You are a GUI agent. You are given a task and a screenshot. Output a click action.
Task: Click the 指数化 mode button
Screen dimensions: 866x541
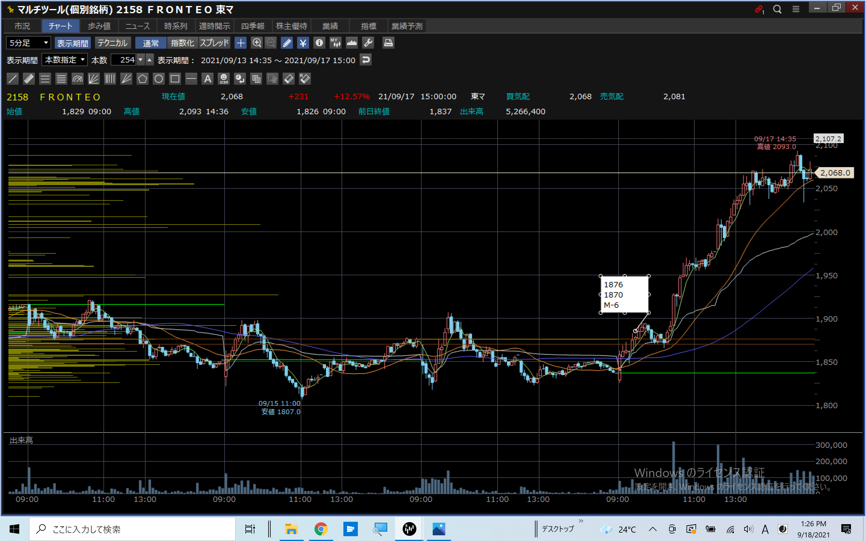coord(182,43)
